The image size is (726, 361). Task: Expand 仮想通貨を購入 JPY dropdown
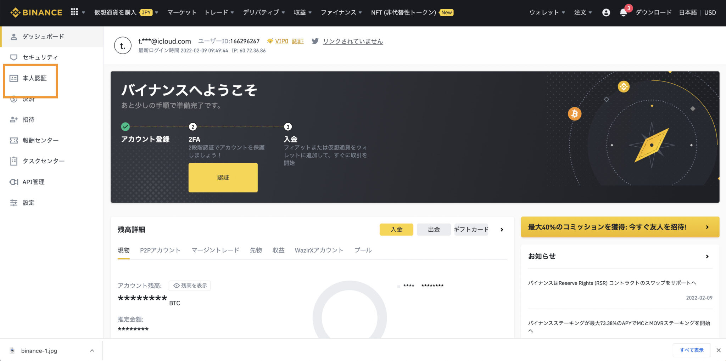pyautogui.click(x=126, y=12)
